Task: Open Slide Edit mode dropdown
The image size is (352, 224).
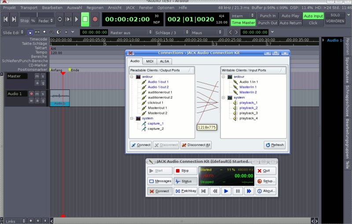Action: click(13, 33)
